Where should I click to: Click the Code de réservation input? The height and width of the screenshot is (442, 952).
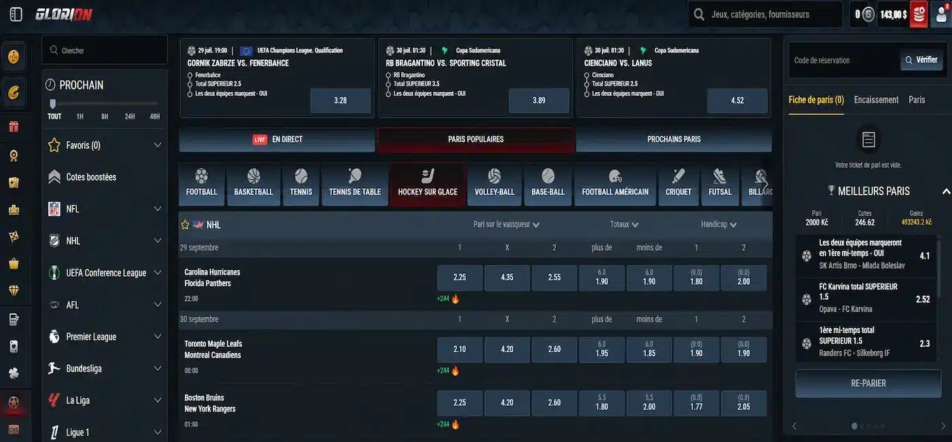(x=845, y=60)
